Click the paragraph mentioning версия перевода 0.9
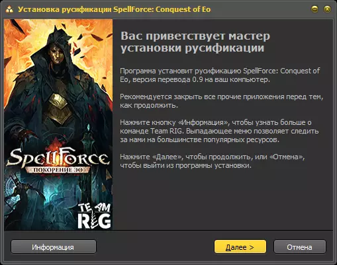This screenshot has height=265, width=337. click(x=220, y=75)
